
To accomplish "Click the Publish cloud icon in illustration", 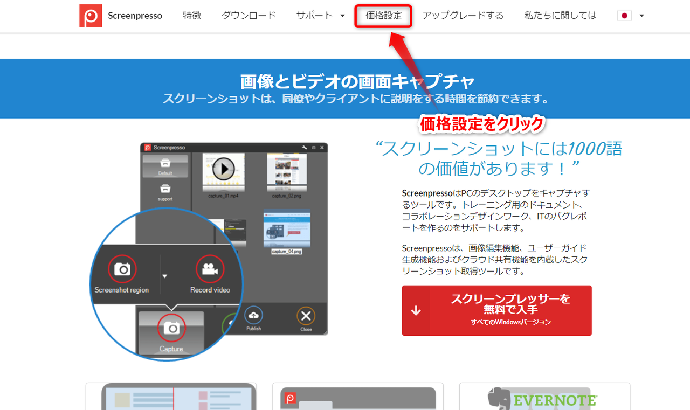I will tap(253, 315).
